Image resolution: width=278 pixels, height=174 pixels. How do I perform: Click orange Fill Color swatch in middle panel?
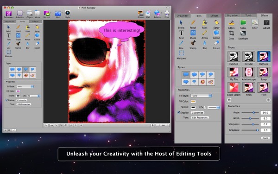pyautogui.click(x=193, y=101)
